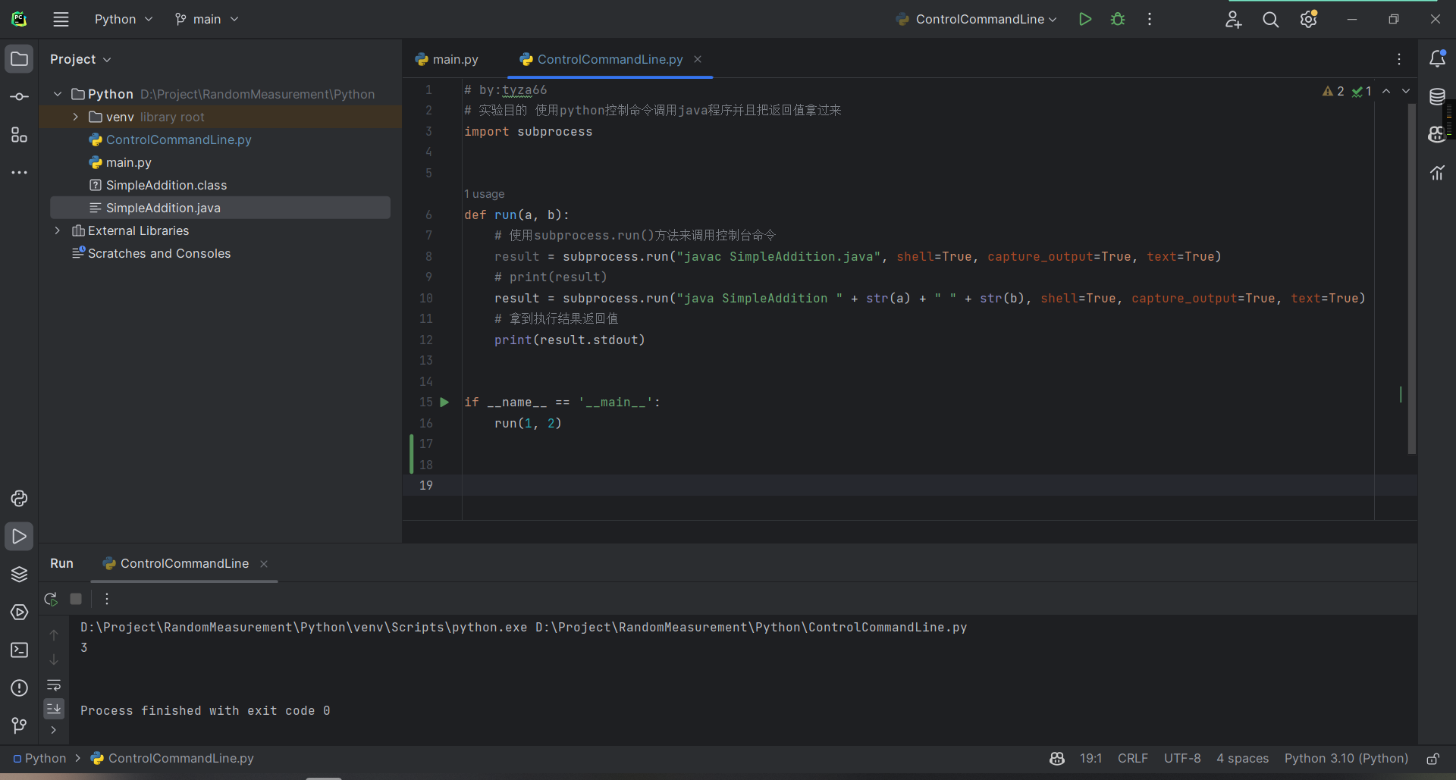Open Run panel more options
This screenshot has height=780, width=1456.
click(107, 599)
